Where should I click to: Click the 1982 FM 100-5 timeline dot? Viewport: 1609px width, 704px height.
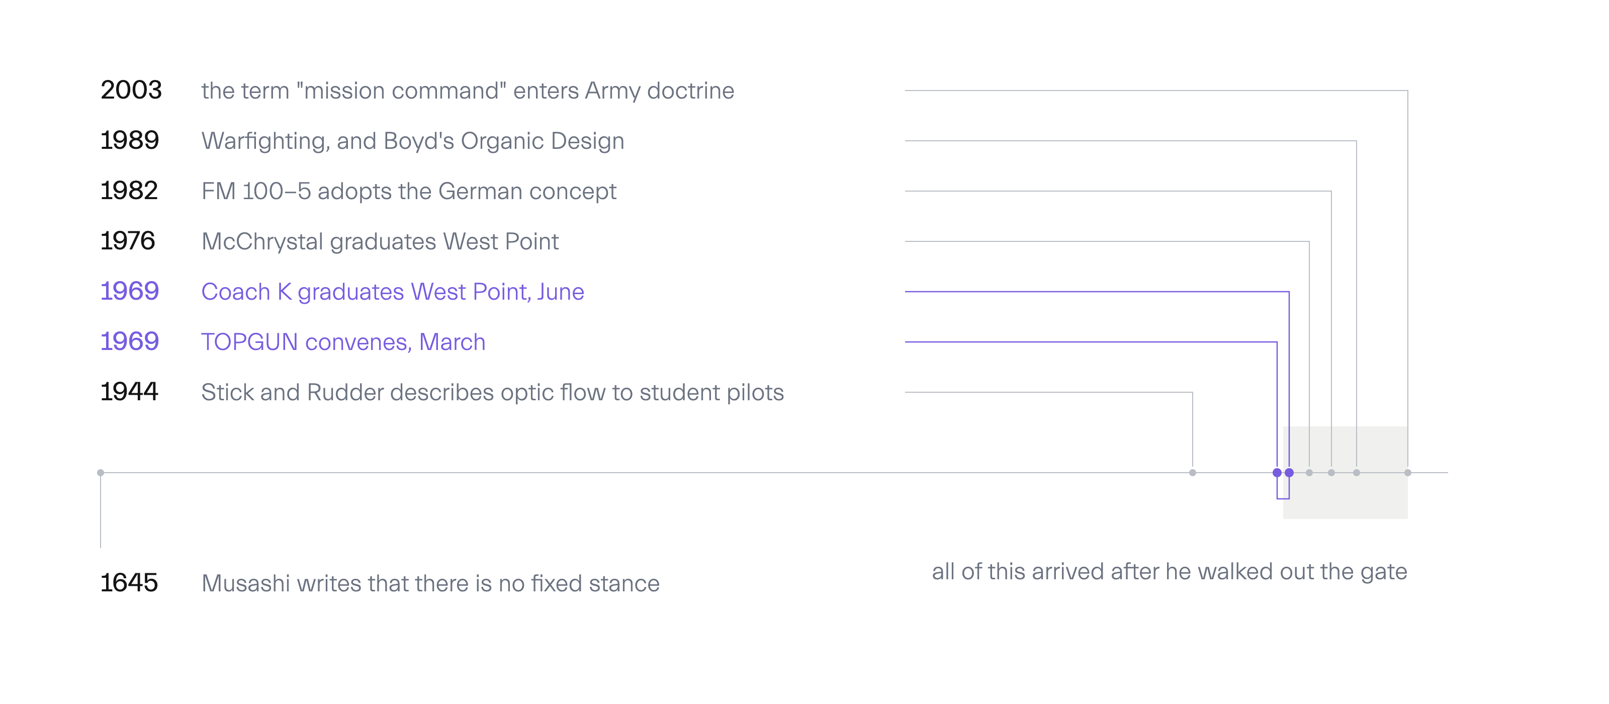[1331, 473]
